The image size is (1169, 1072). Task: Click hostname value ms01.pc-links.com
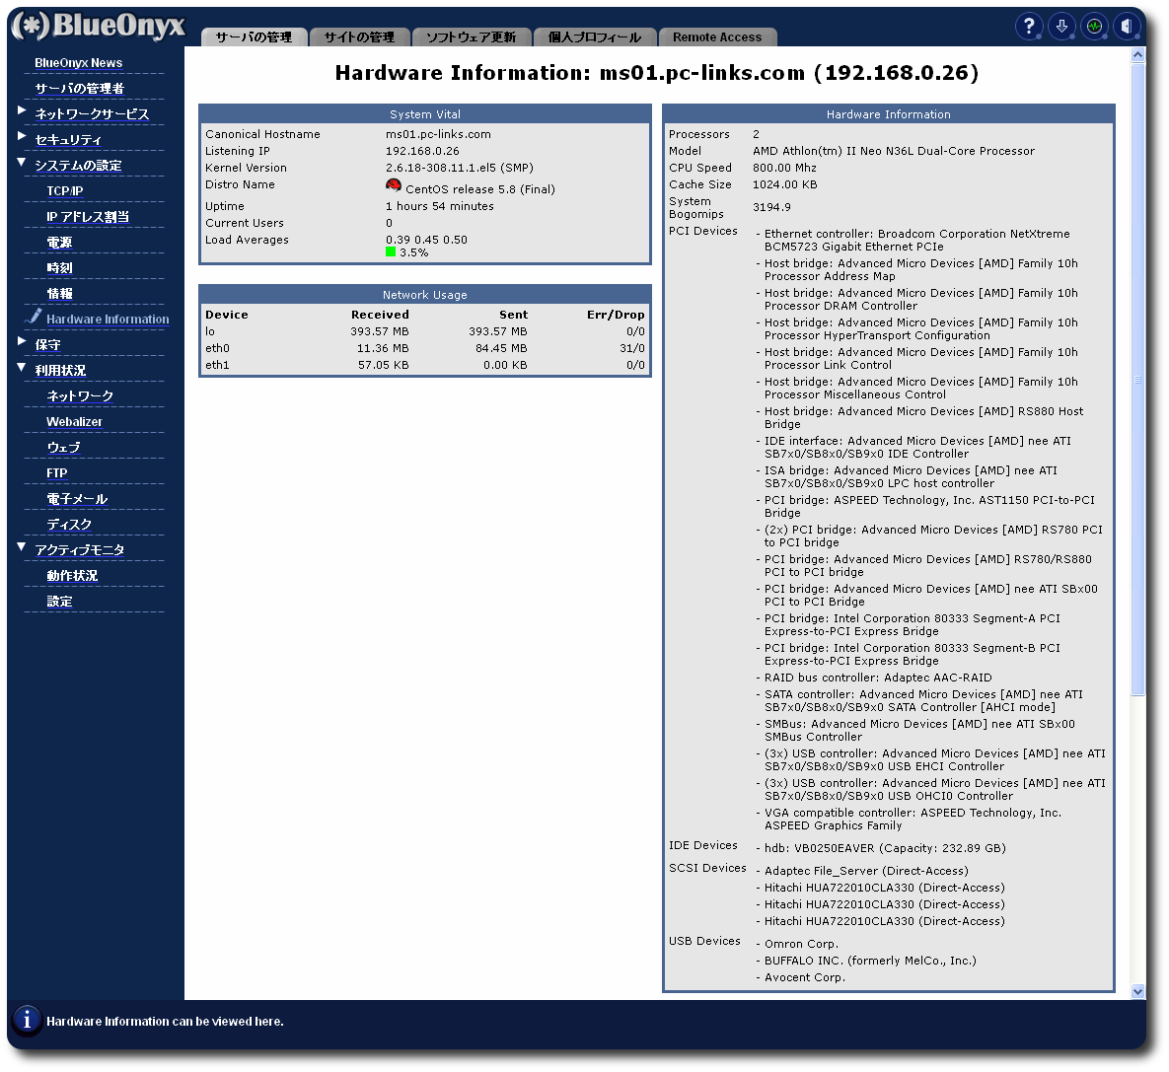tap(438, 134)
